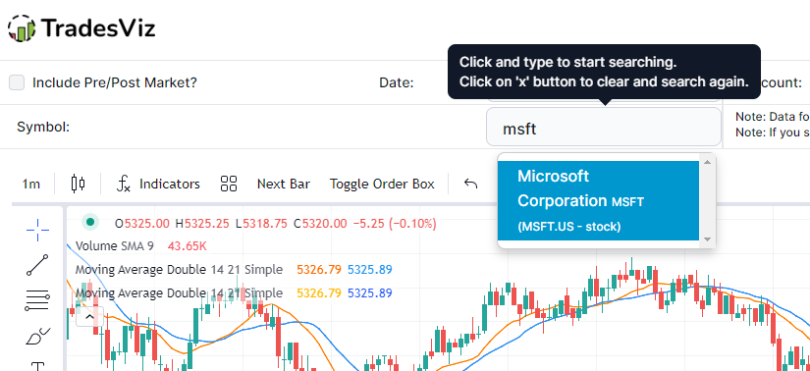Select the brush drawing tool
The width and height of the screenshot is (810, 371).
pyautogui.click(x=37, y=337)
